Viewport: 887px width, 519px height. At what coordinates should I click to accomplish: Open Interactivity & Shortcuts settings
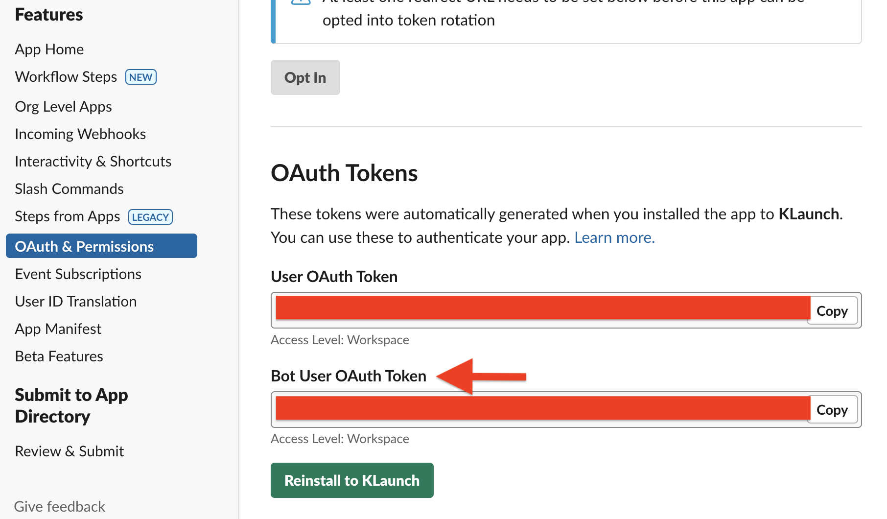click(x=93, y=162)
